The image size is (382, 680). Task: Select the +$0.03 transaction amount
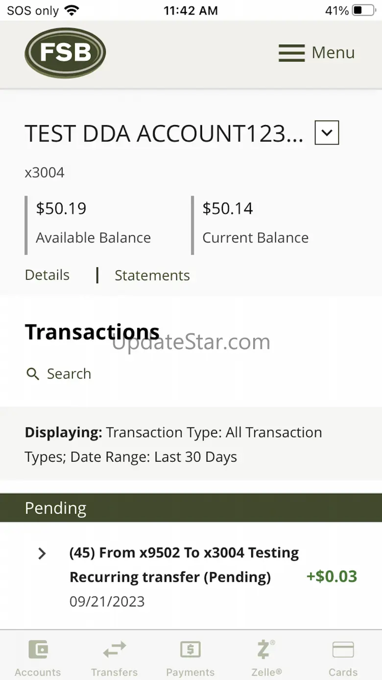pyautogui.click(x=332, y=576)
